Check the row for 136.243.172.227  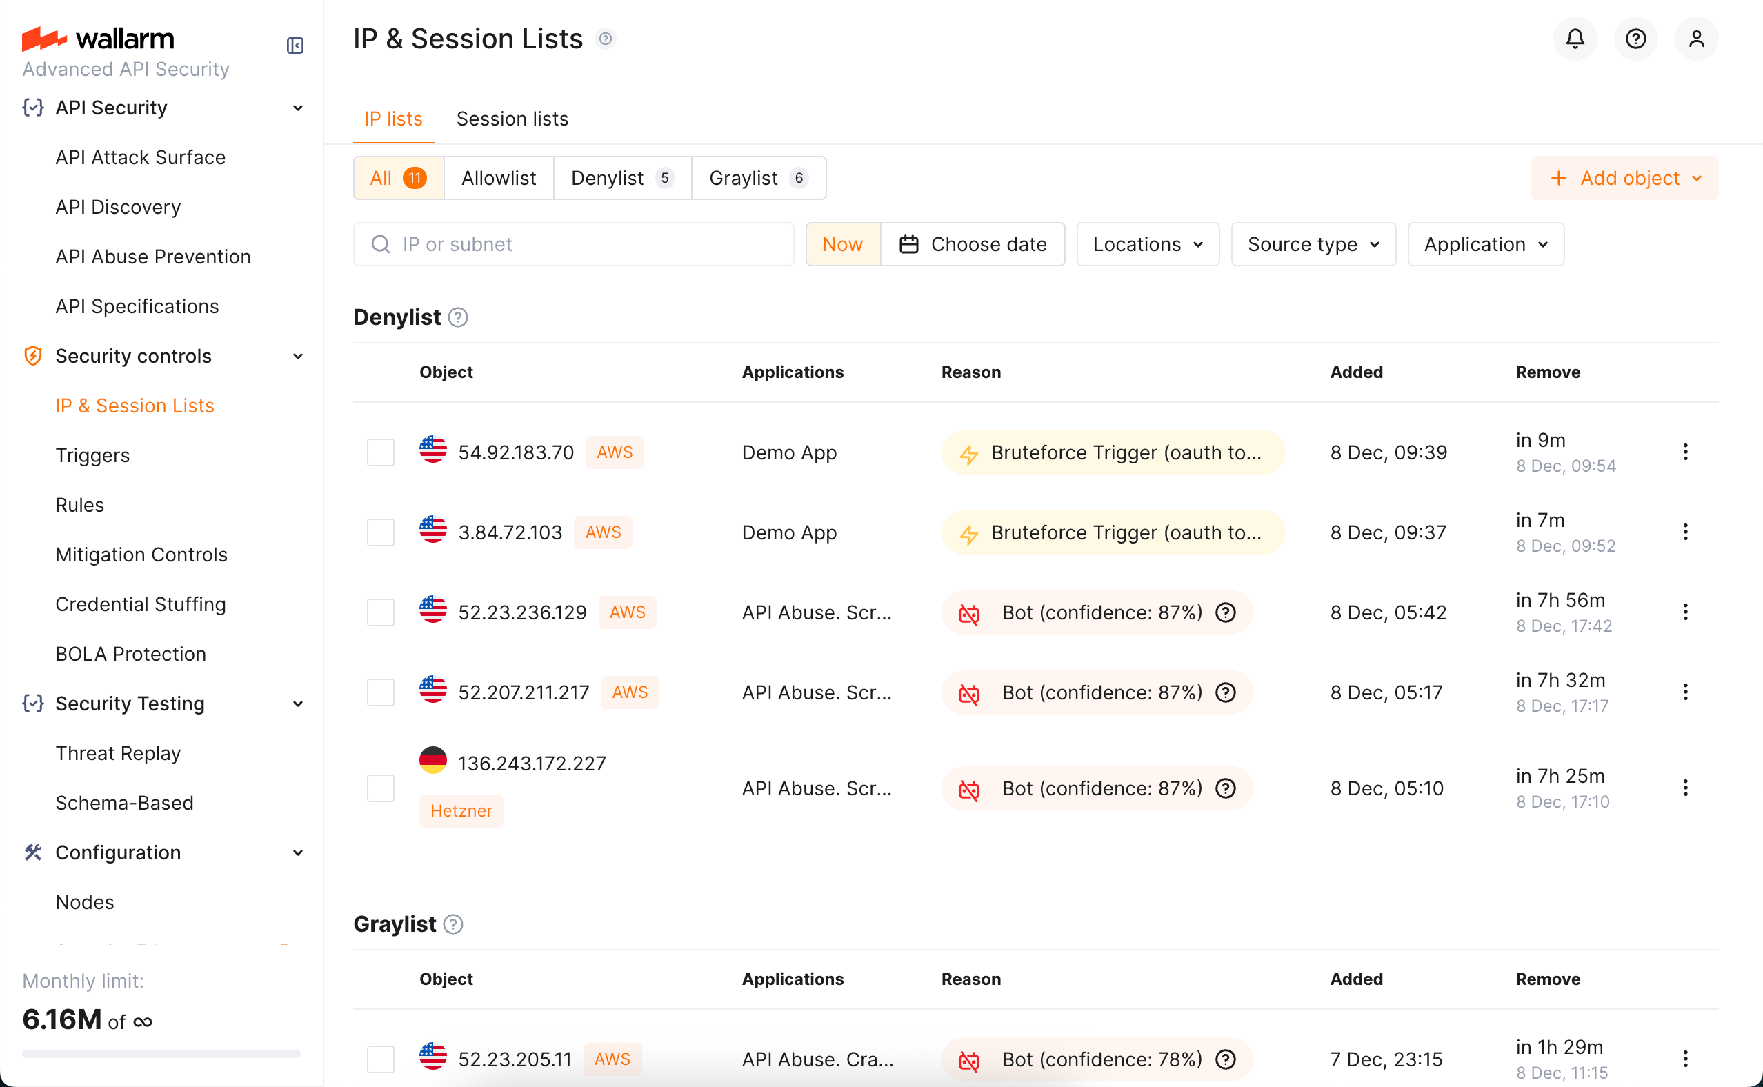tap(380, 788)
